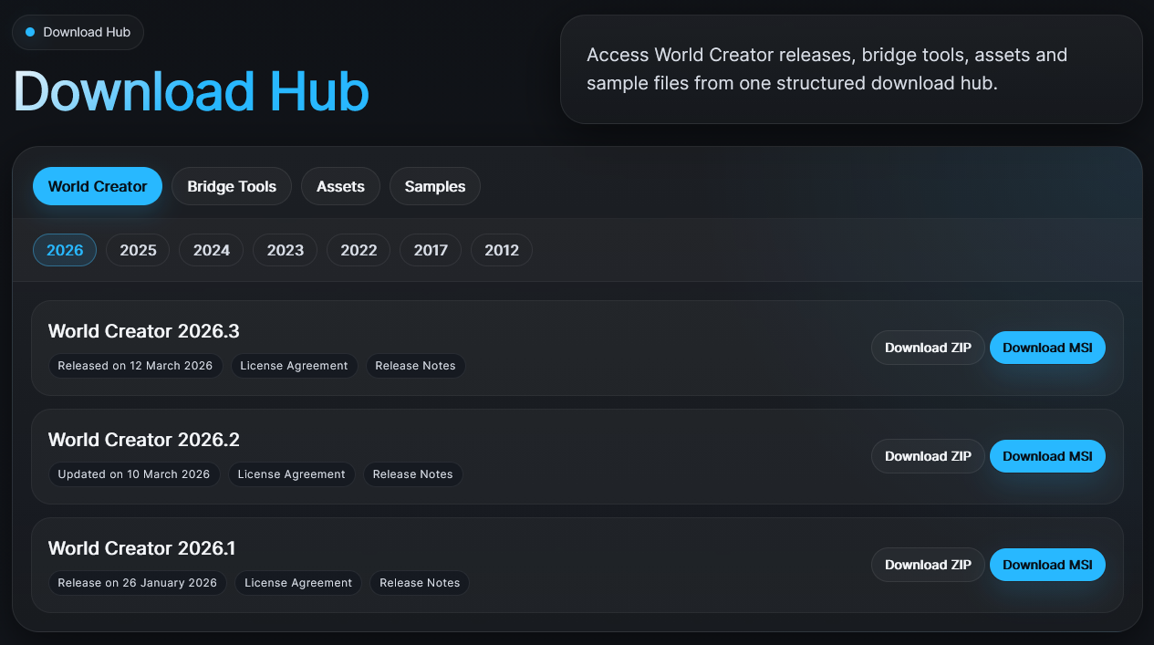The image size is (1154, 645).
Task: Click the Download Hub breadcrumb badge
Action: point(78,32)
